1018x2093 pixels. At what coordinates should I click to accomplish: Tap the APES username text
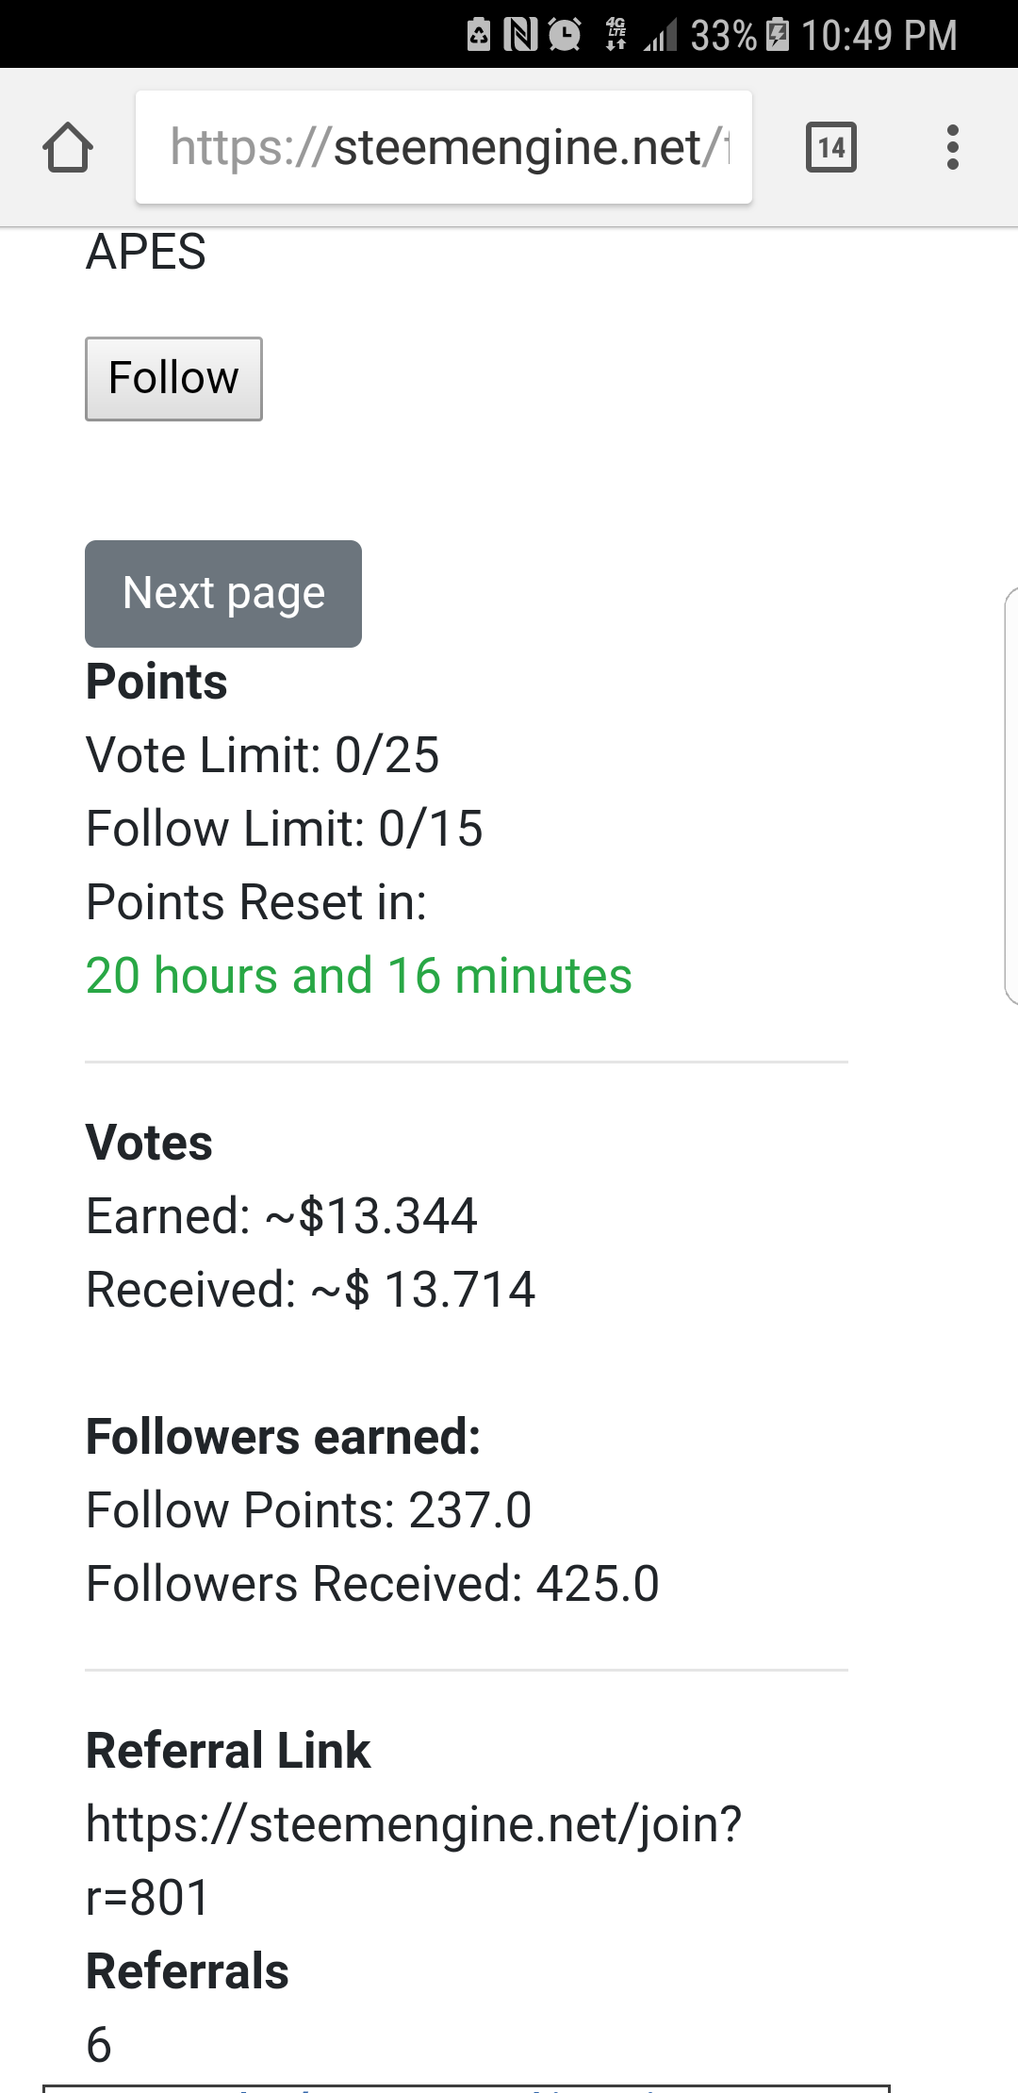click(146, 253)
